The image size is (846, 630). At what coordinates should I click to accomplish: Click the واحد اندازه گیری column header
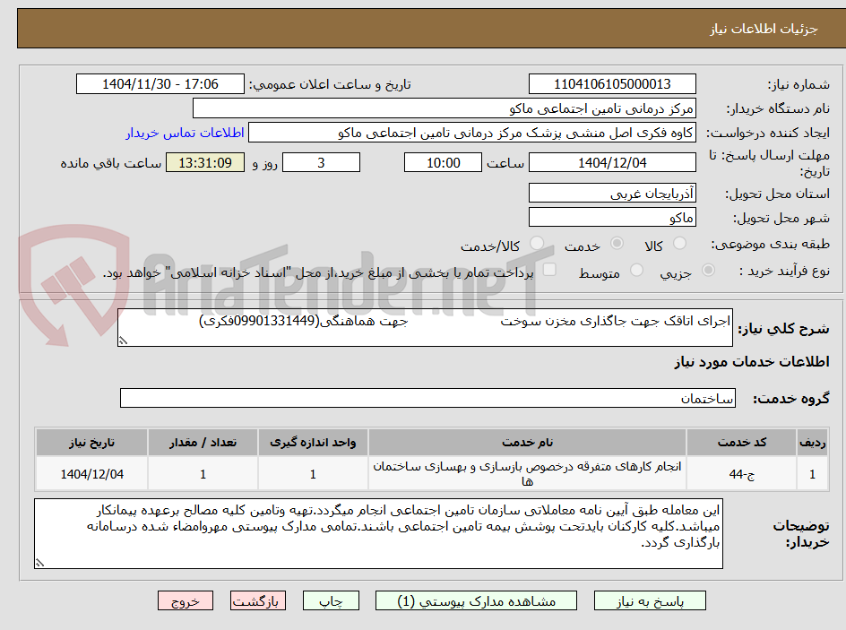[x=313, y=443]
